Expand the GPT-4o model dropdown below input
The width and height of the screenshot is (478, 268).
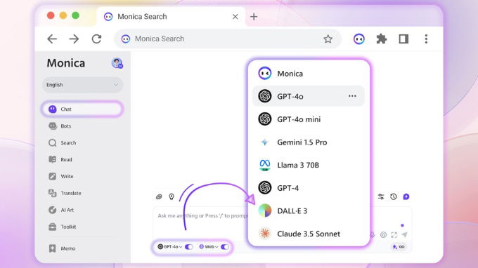click(x=170, y=247)
